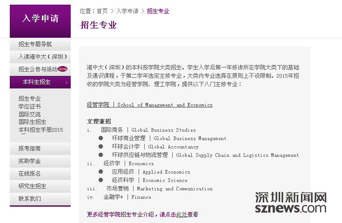Viewport: 342px width, 223px height.
Task: Click the 此处 link for more introductions
Action: click(x=181, y=215)
